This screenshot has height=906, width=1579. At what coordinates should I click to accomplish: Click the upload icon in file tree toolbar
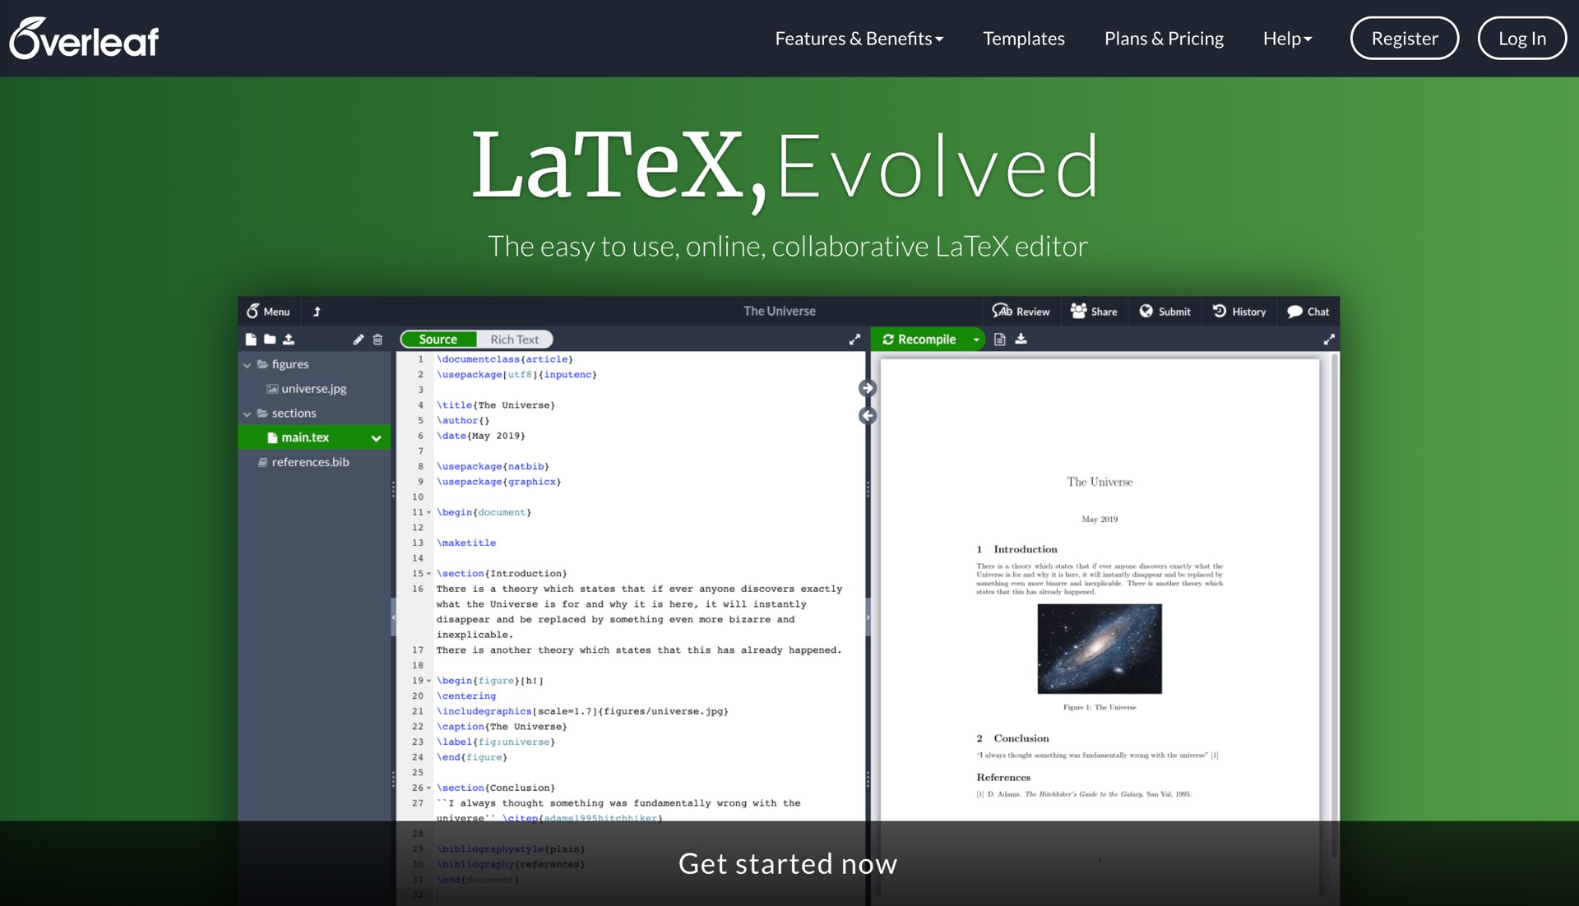point(289,340)
